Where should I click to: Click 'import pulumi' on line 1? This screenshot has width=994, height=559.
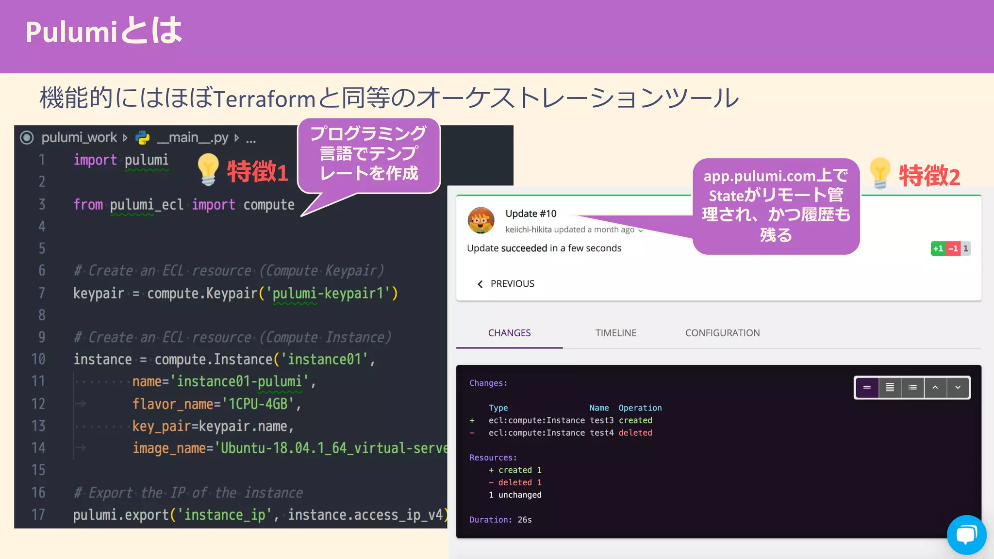[x=121, y=160]
